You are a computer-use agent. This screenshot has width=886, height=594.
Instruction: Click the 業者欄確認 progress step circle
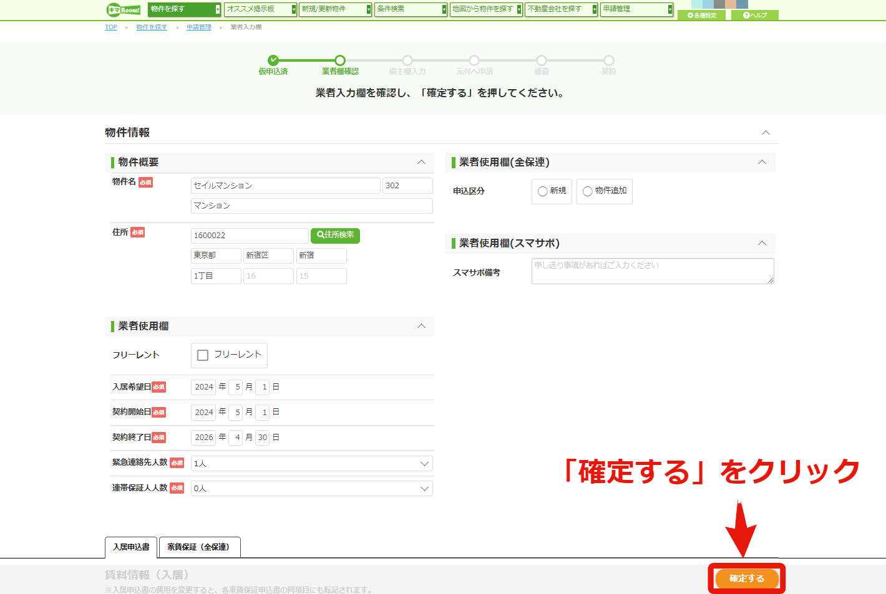coord(340,60)
